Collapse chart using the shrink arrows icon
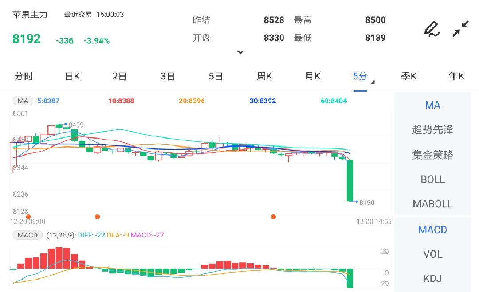Image resolution: width=479 pixels, height=292 pixels. pos(460,29)
